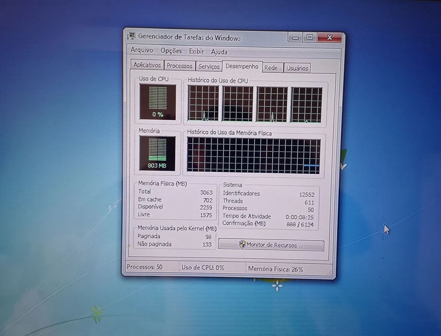Switch to the Processos tab
This screenshot has width=441, height=336.
[x=180, y=65]
